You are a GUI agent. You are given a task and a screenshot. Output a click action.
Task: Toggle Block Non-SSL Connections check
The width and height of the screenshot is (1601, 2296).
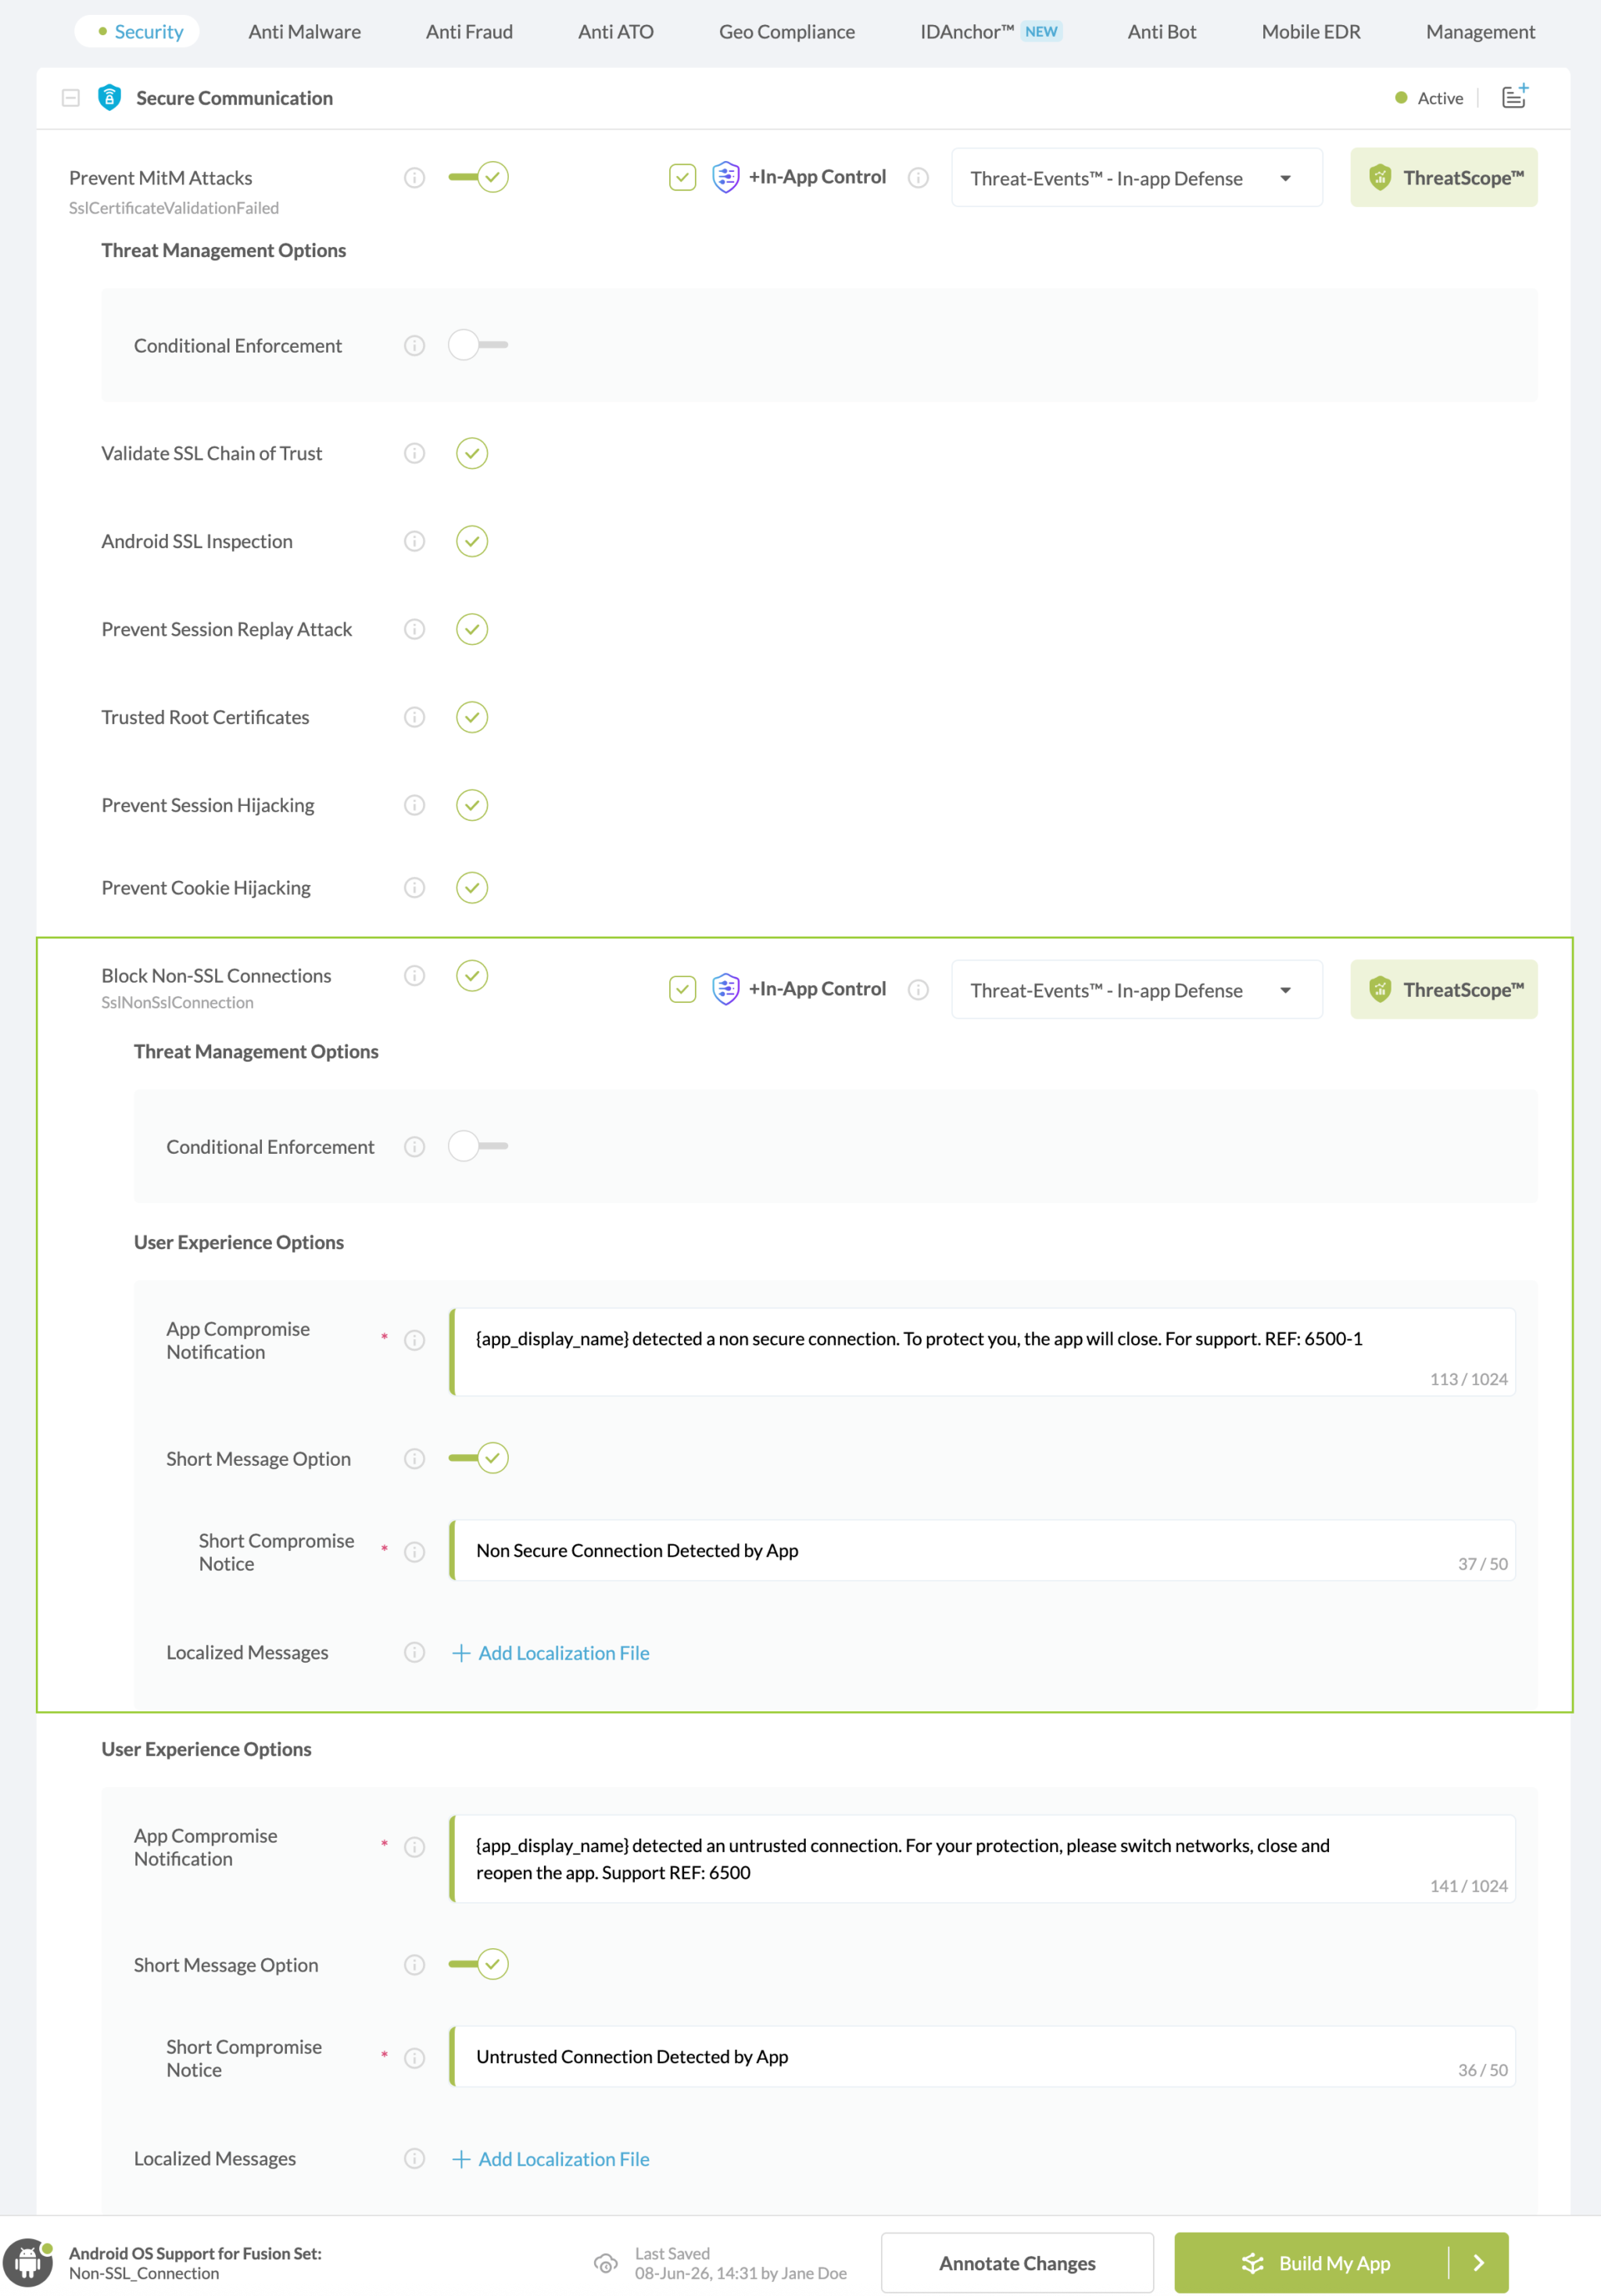(472, 976)
